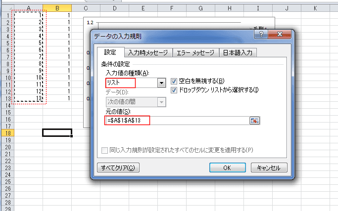This screenshot has height=211, width=338.
Task: Click cell B7 in row 7
Action: point(57,57)
